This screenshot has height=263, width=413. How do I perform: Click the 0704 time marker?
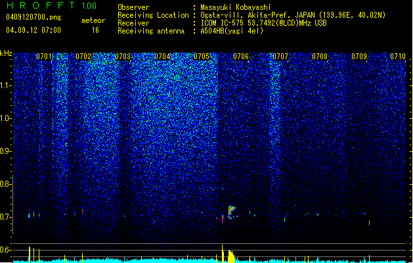pos(162,57)
